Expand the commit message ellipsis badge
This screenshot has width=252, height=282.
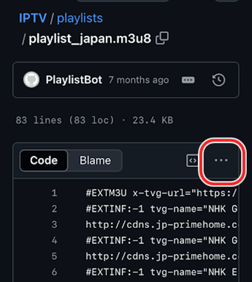coord(188,80)
